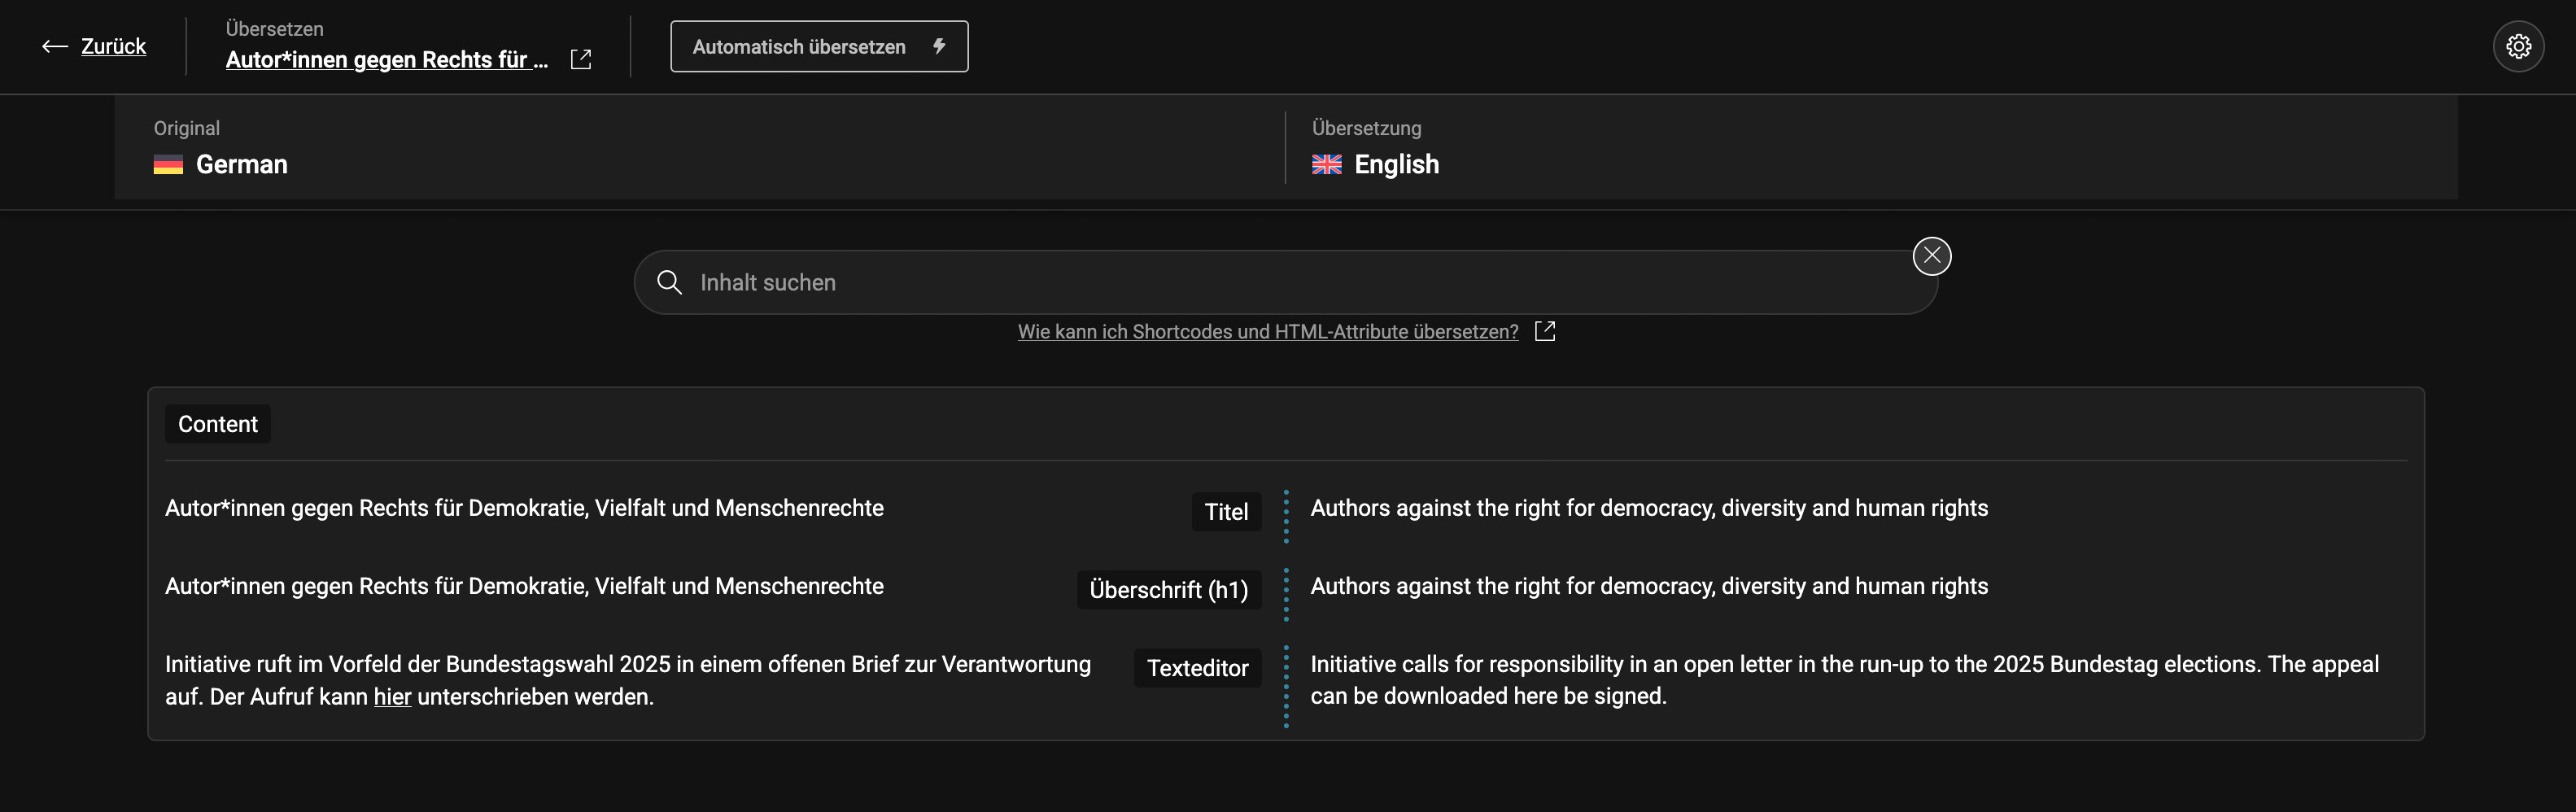Focus the Inhalt suchen search field

(x=1280, y=283)
